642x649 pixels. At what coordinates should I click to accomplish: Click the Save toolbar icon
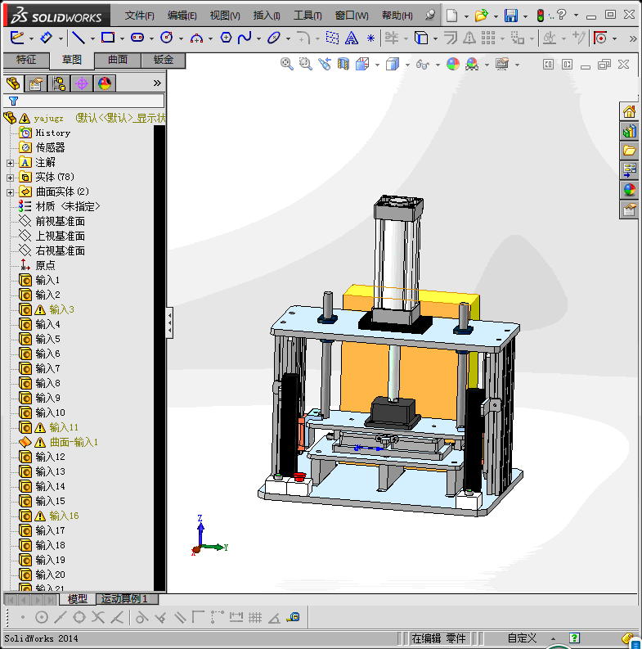tap(511, 16)
